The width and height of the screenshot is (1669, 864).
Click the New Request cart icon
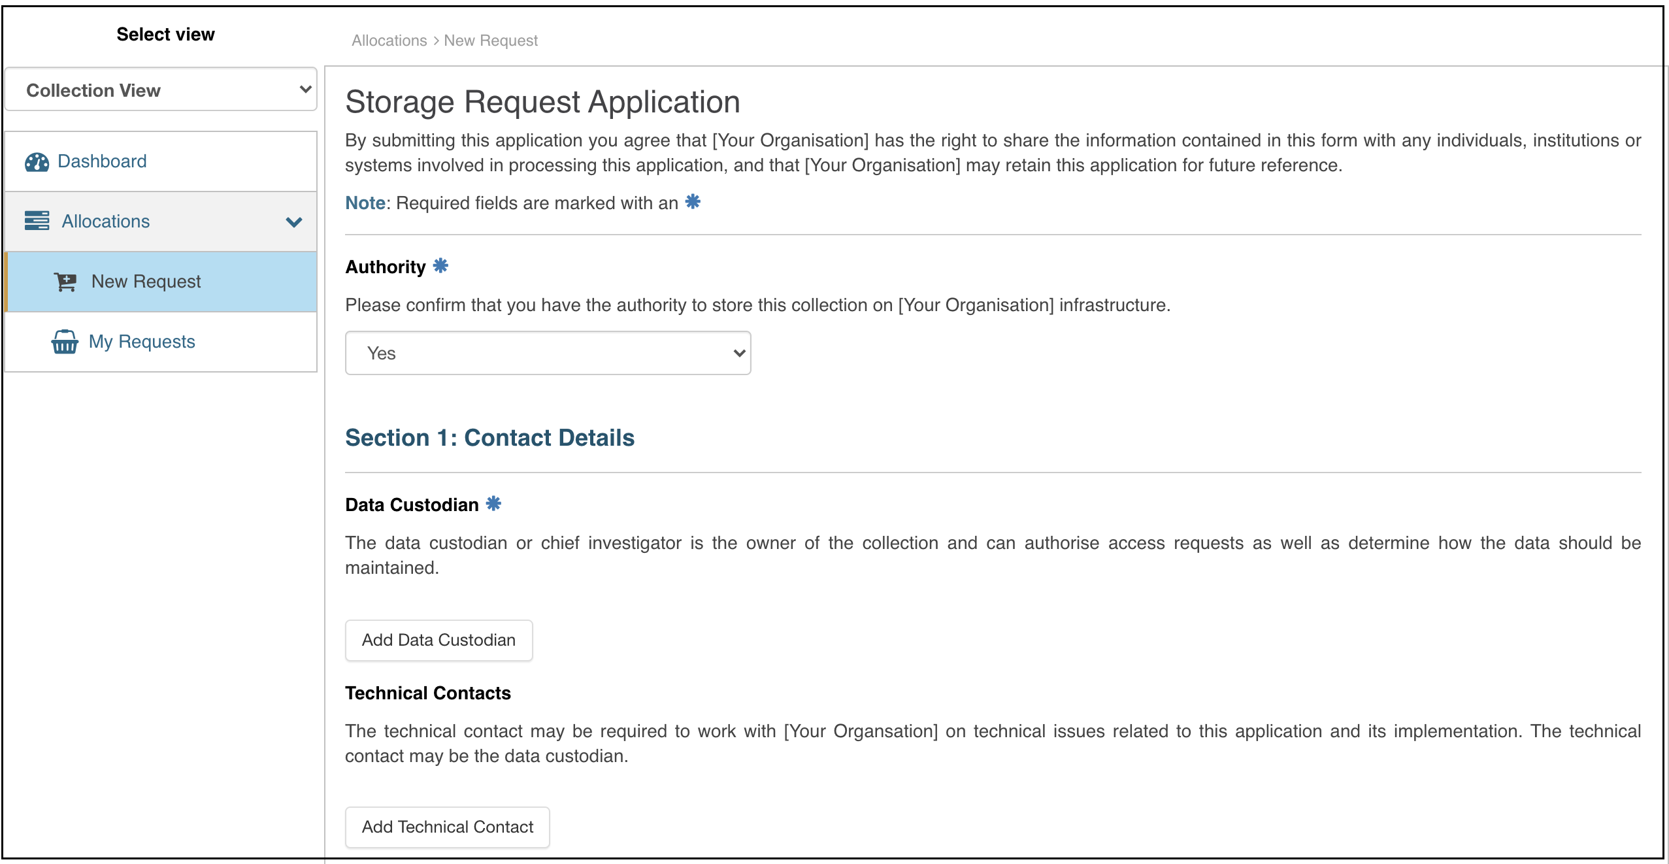[65, 282]
